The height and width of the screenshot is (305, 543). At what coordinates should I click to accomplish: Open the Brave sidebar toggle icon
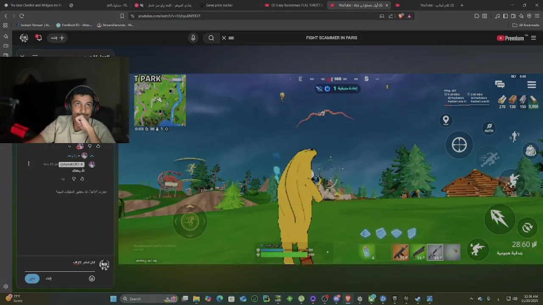[505, 16]
